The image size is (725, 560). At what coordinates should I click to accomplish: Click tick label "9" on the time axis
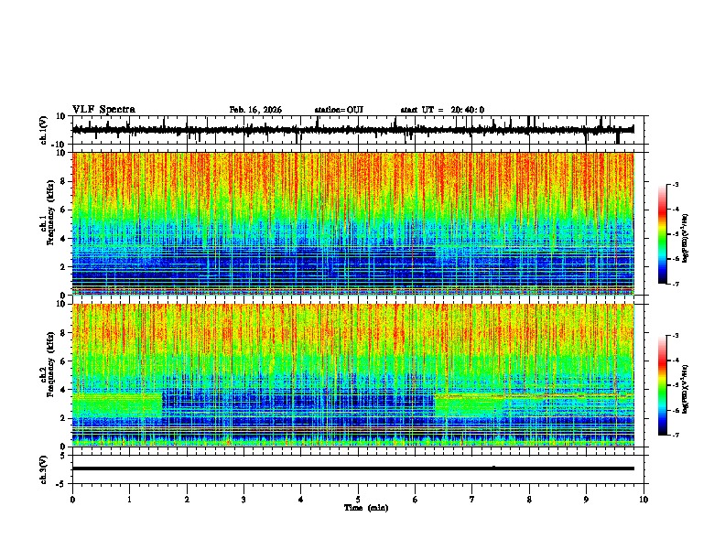coord(586,500)
